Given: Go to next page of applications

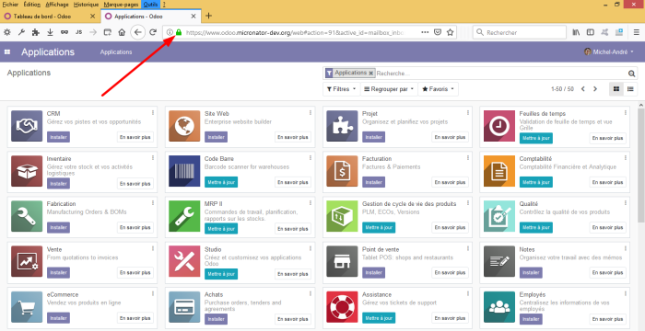Looking at the screenshot, I should [x=595, y=89].
